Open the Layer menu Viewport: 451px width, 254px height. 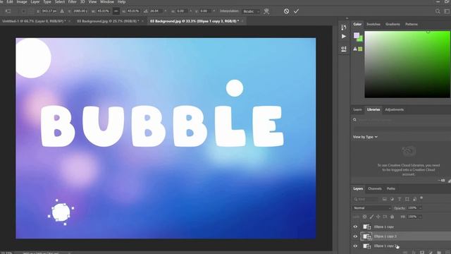pyautogui.click(x=35, y=1)
